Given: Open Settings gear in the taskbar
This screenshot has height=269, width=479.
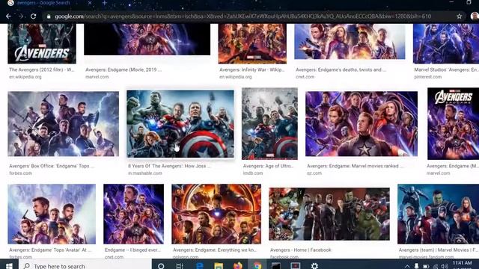Looking at the screenshot, I should pyautogui.click(x=314, y=266).
